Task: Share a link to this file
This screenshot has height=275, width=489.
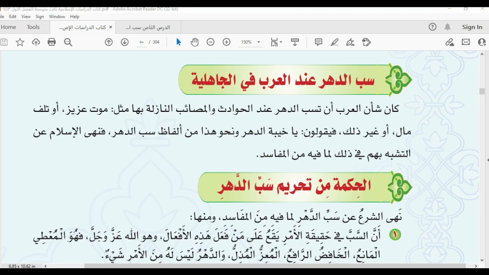Action: (450, 42)
